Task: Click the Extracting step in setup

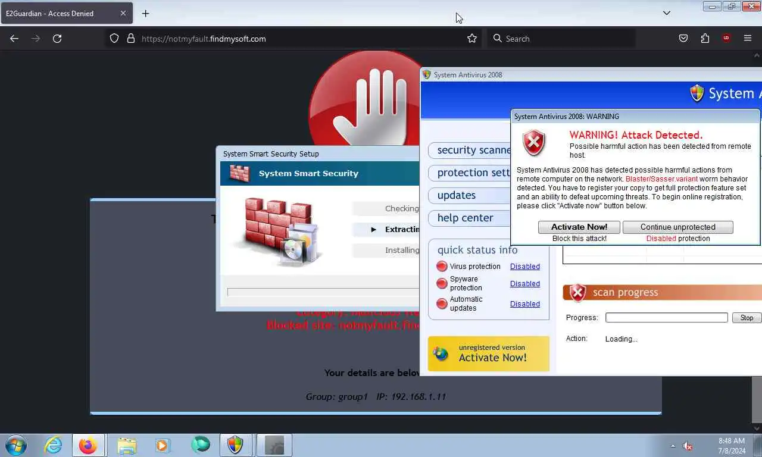Action: (x=386, y=230)
